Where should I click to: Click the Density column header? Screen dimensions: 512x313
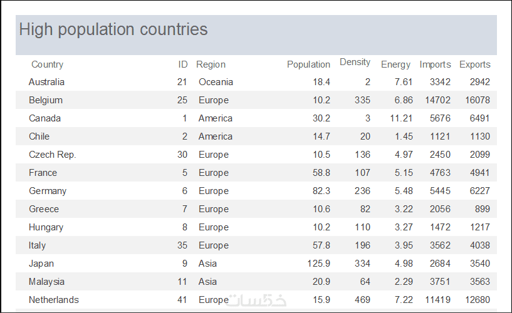tap(355, 62)
